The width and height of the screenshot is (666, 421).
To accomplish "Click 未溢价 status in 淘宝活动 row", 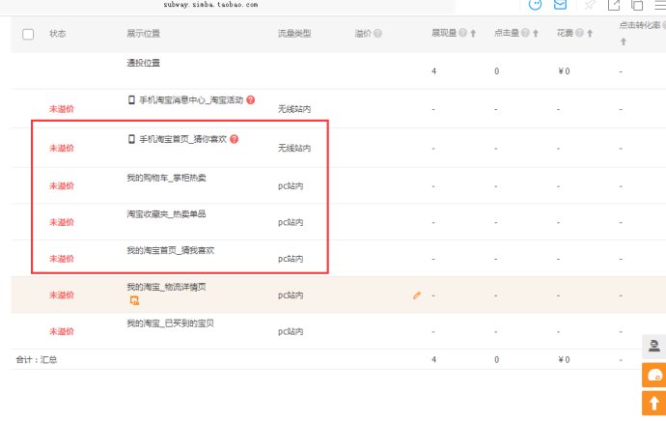I will click(x=62, y=109).
